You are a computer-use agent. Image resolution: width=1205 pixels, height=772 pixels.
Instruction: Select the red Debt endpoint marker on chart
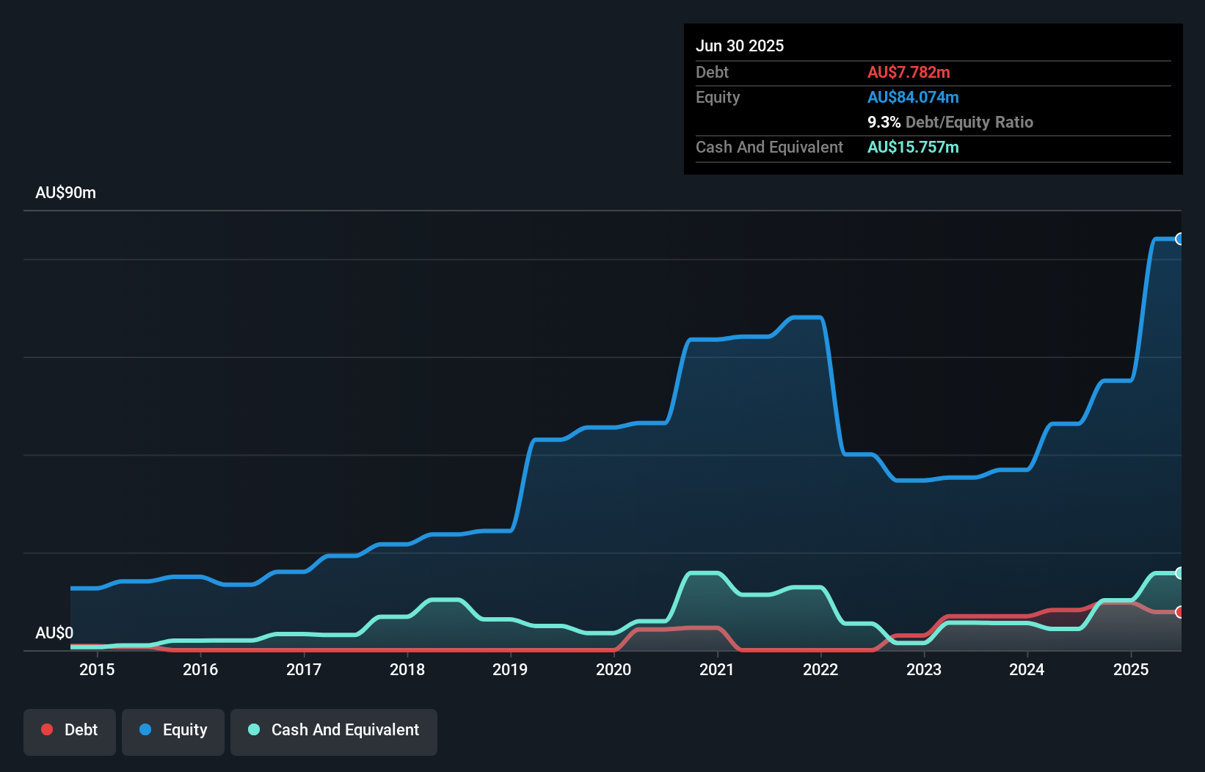click(x=1180, y=611)
